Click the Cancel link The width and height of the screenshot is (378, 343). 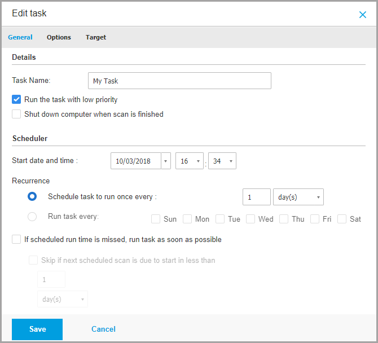[x=103, y=329]
